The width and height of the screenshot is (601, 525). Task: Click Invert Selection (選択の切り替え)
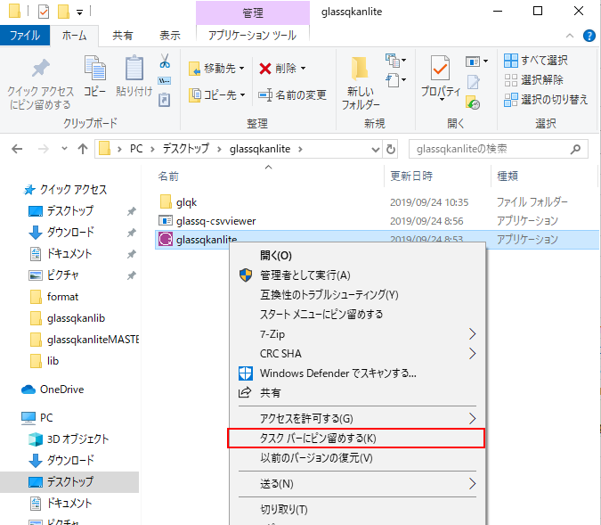click(x=546, y=100)
